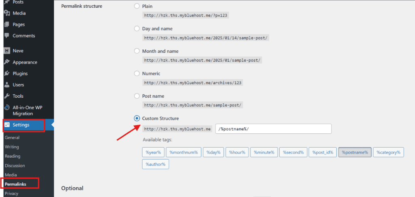Select the Plain permalink option
The image size is (415, 197).
[137, 6]
